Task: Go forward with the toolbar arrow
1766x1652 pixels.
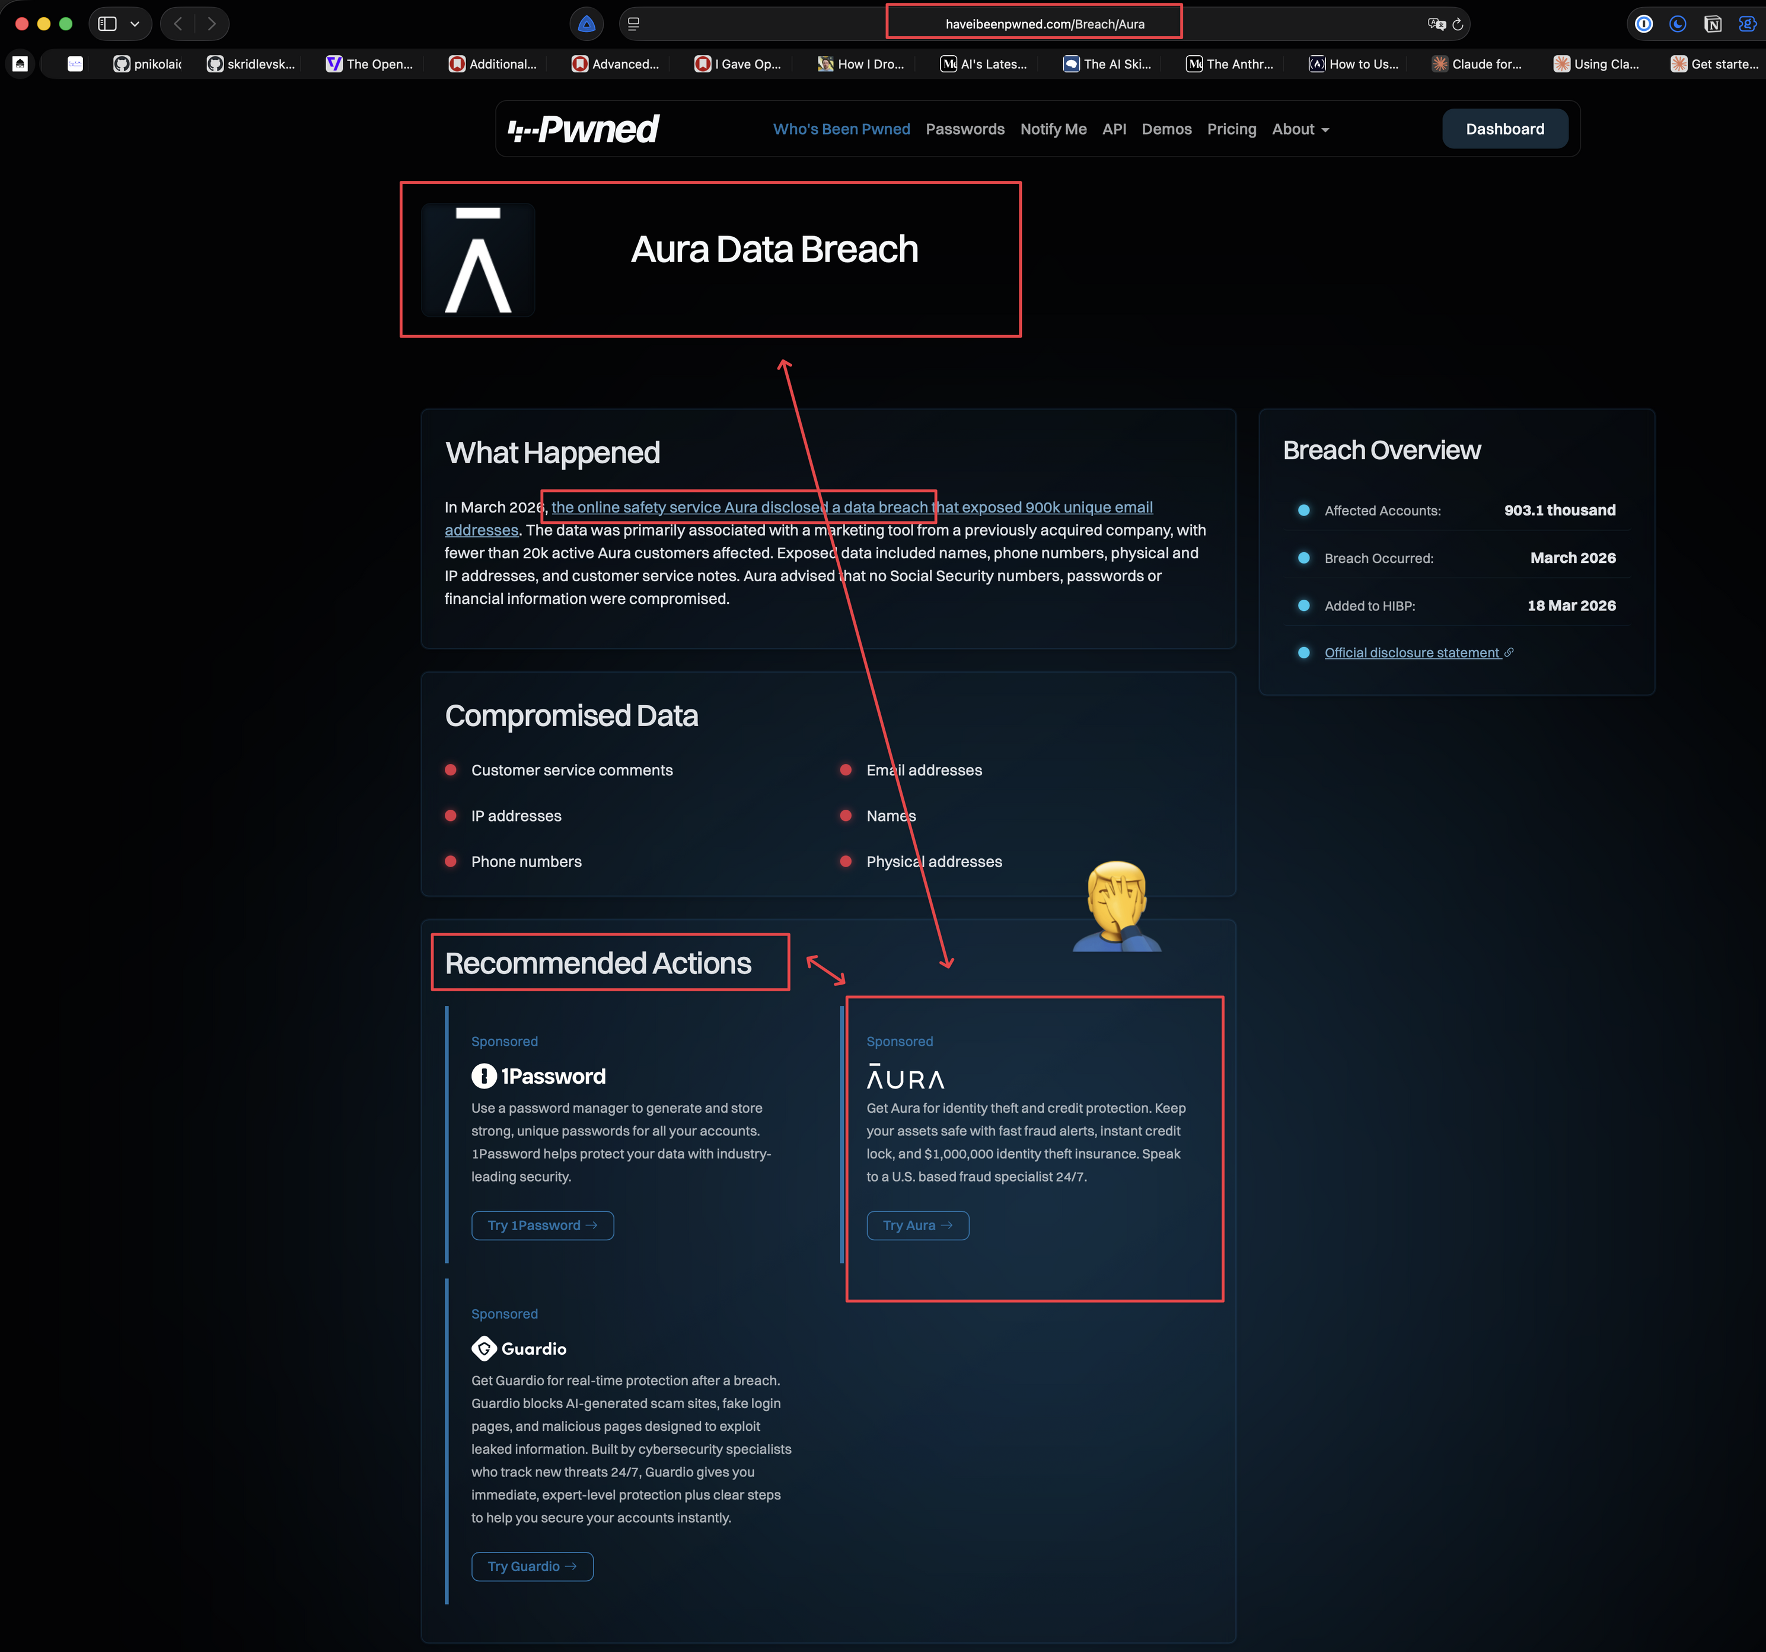Action: [x=212, y=24]
